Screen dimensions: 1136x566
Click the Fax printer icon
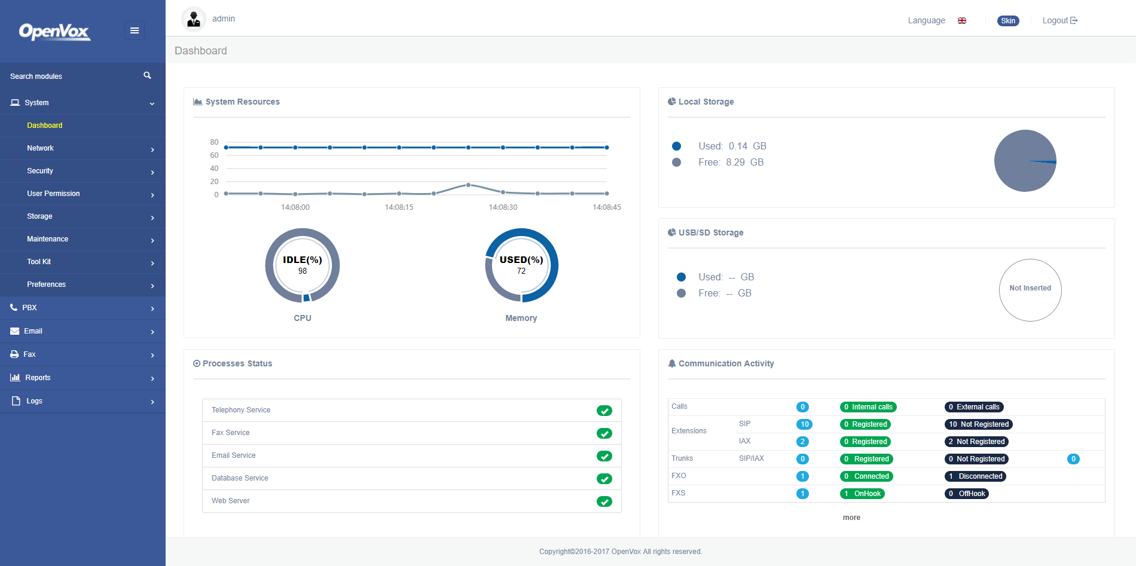(x=14, y=354)
